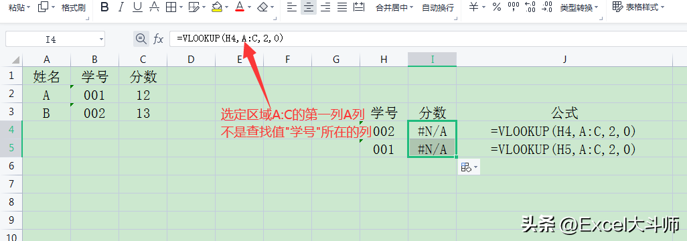Increase decimal places
The width and height of the screenshot is (687, 241).
[x=530, y=7]
